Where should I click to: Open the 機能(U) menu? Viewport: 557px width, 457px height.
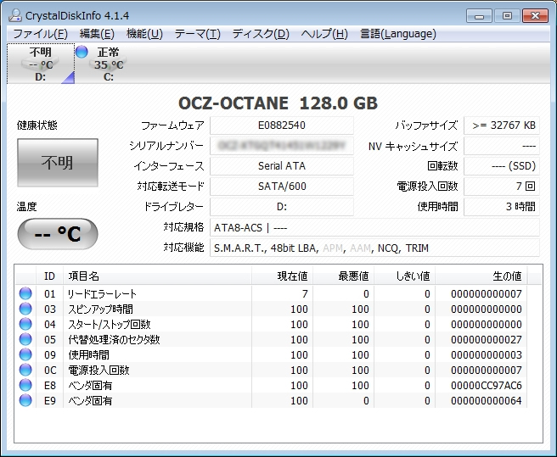pos(144,34)
